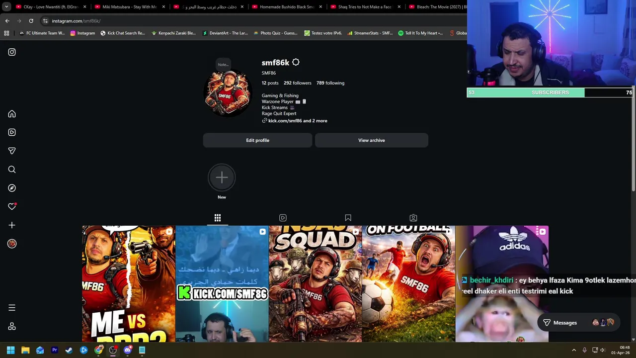The height and width of the screenshot is (358, 636).
Task: Click the smf86k profile picture
Action: tap(228, 93)
